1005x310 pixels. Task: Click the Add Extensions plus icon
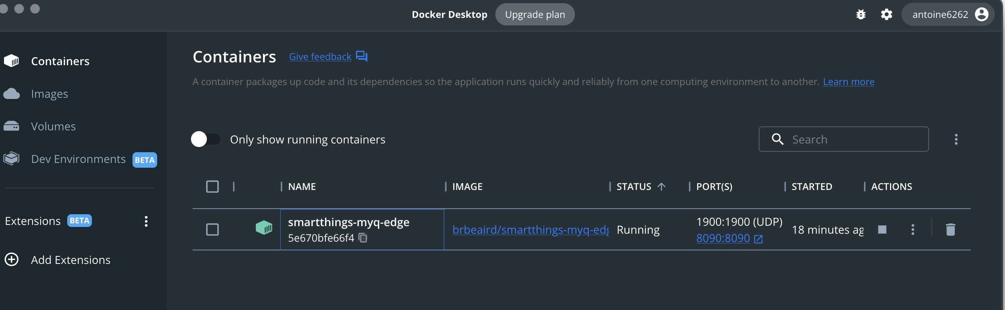12,260
